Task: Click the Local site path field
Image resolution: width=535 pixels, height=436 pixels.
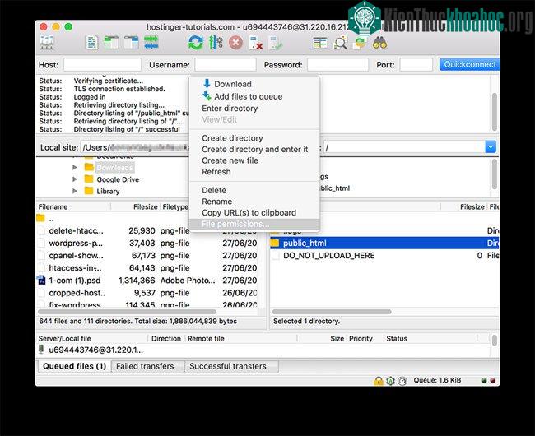Action: tap(135, 147)
